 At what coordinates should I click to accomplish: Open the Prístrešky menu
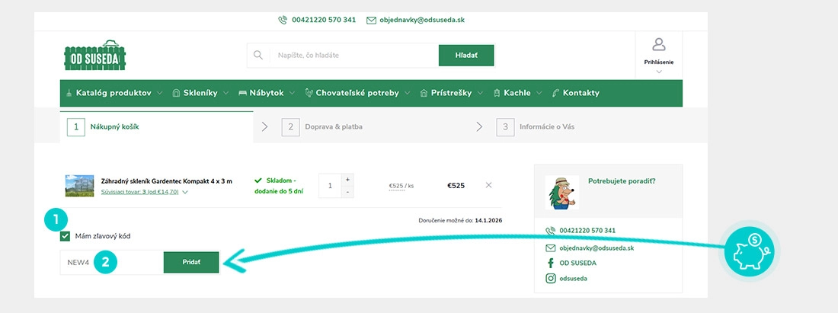pos(452,93)
